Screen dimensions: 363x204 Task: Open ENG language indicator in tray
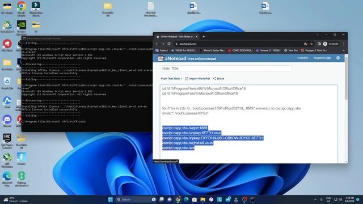(328, 199)
